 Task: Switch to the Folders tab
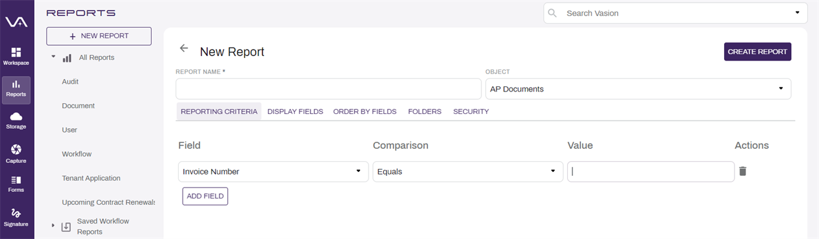click(425, 111)
